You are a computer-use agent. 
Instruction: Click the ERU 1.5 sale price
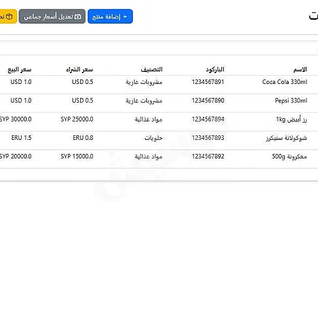click(x=22, y=138)
